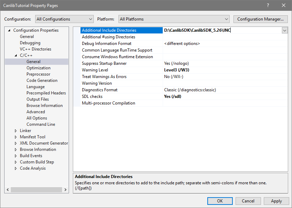Viewport: 292px width, 208px height.
Task: Click the left scroll arrow under the tree
Action: (x=8, y=189)
